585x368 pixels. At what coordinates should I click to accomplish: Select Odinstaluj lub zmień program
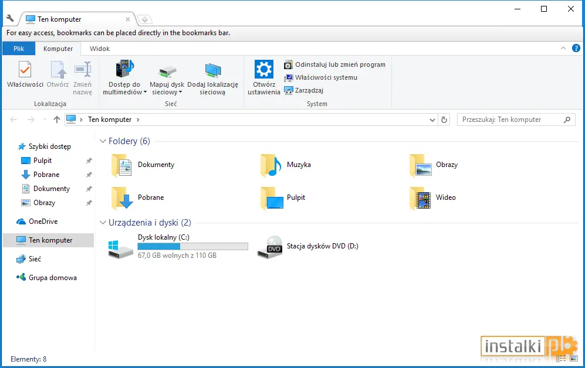[334, 64]
